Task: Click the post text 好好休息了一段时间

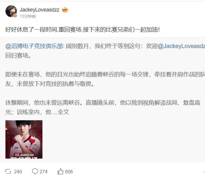Action: click(31, 30)
